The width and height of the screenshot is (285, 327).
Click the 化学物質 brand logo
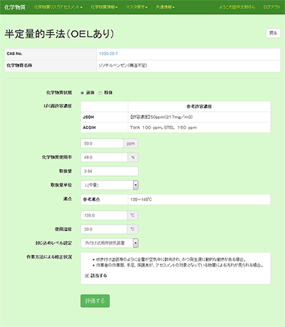(15, 7)
